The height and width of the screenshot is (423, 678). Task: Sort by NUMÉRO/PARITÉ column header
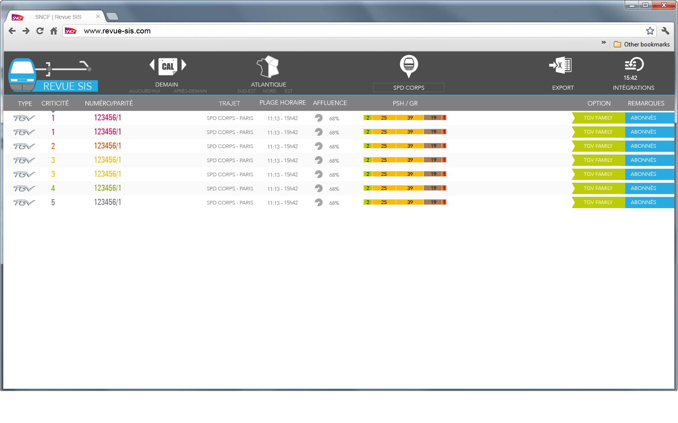click(109, 103)
